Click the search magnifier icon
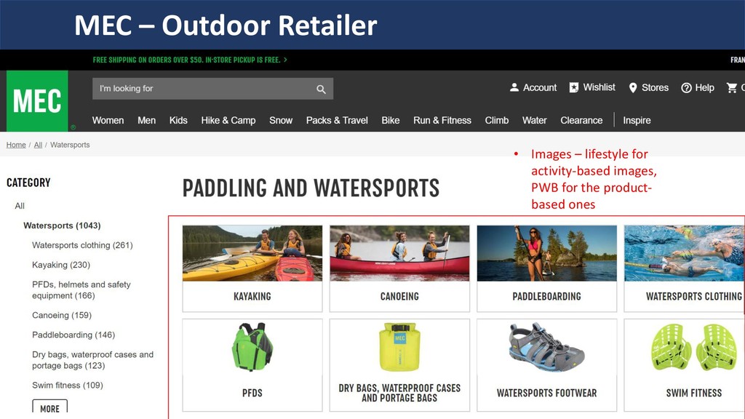 tap(321, 89)
